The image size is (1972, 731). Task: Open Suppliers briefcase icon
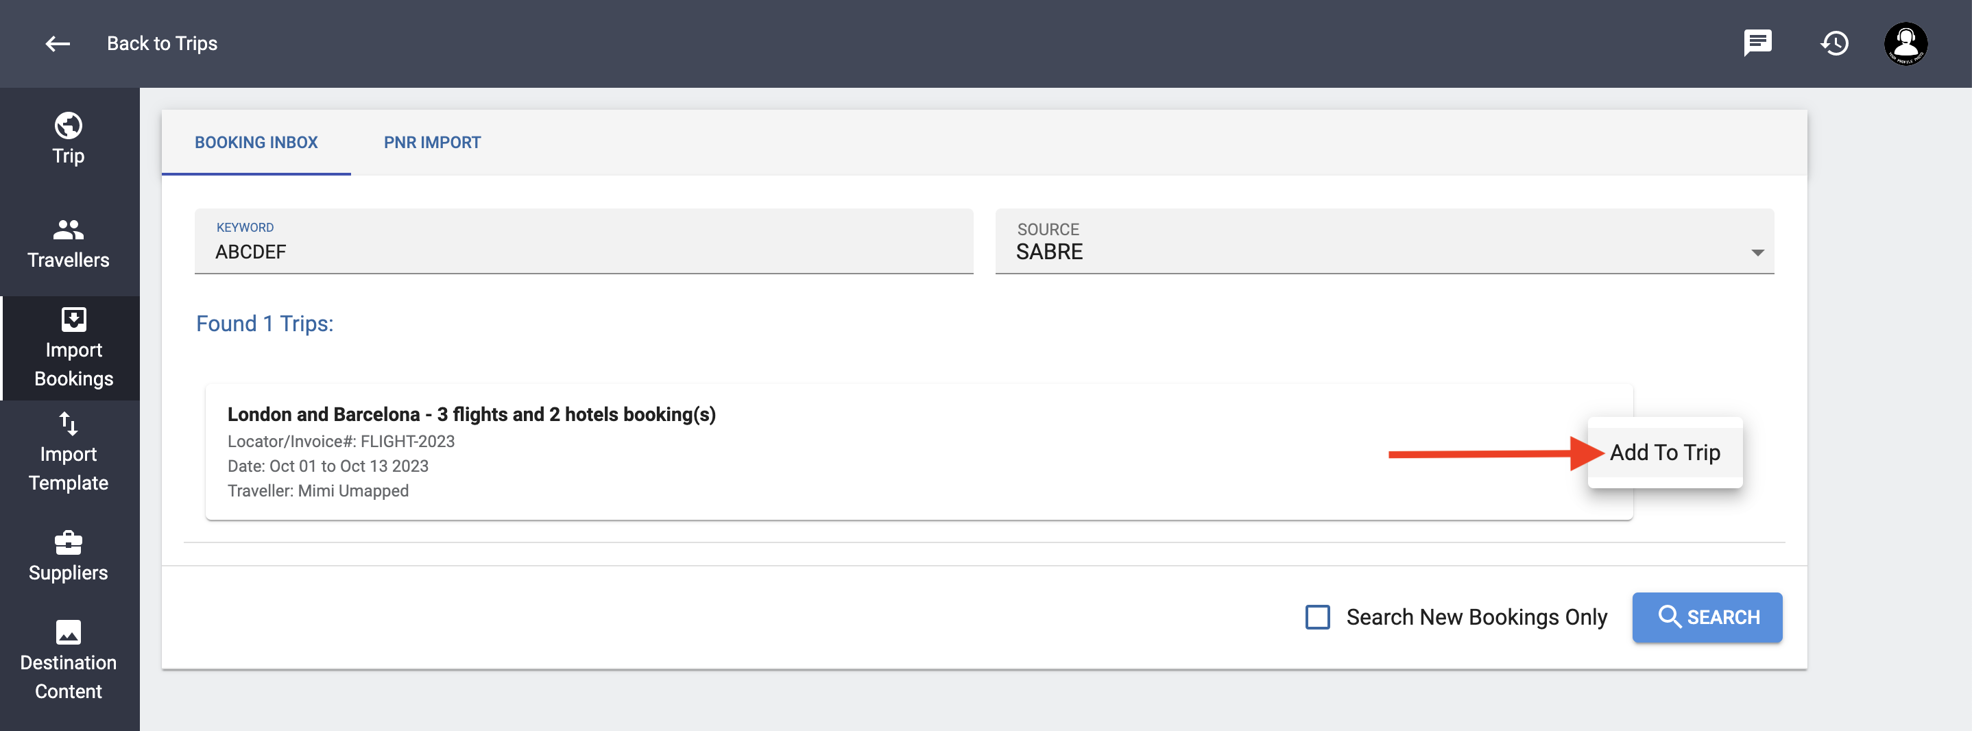click(68, 542)
